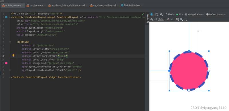Click the top constraint anchor of the circle
Image resolution: width=229 pixels, height=111 pixels.
coord(189,51)
